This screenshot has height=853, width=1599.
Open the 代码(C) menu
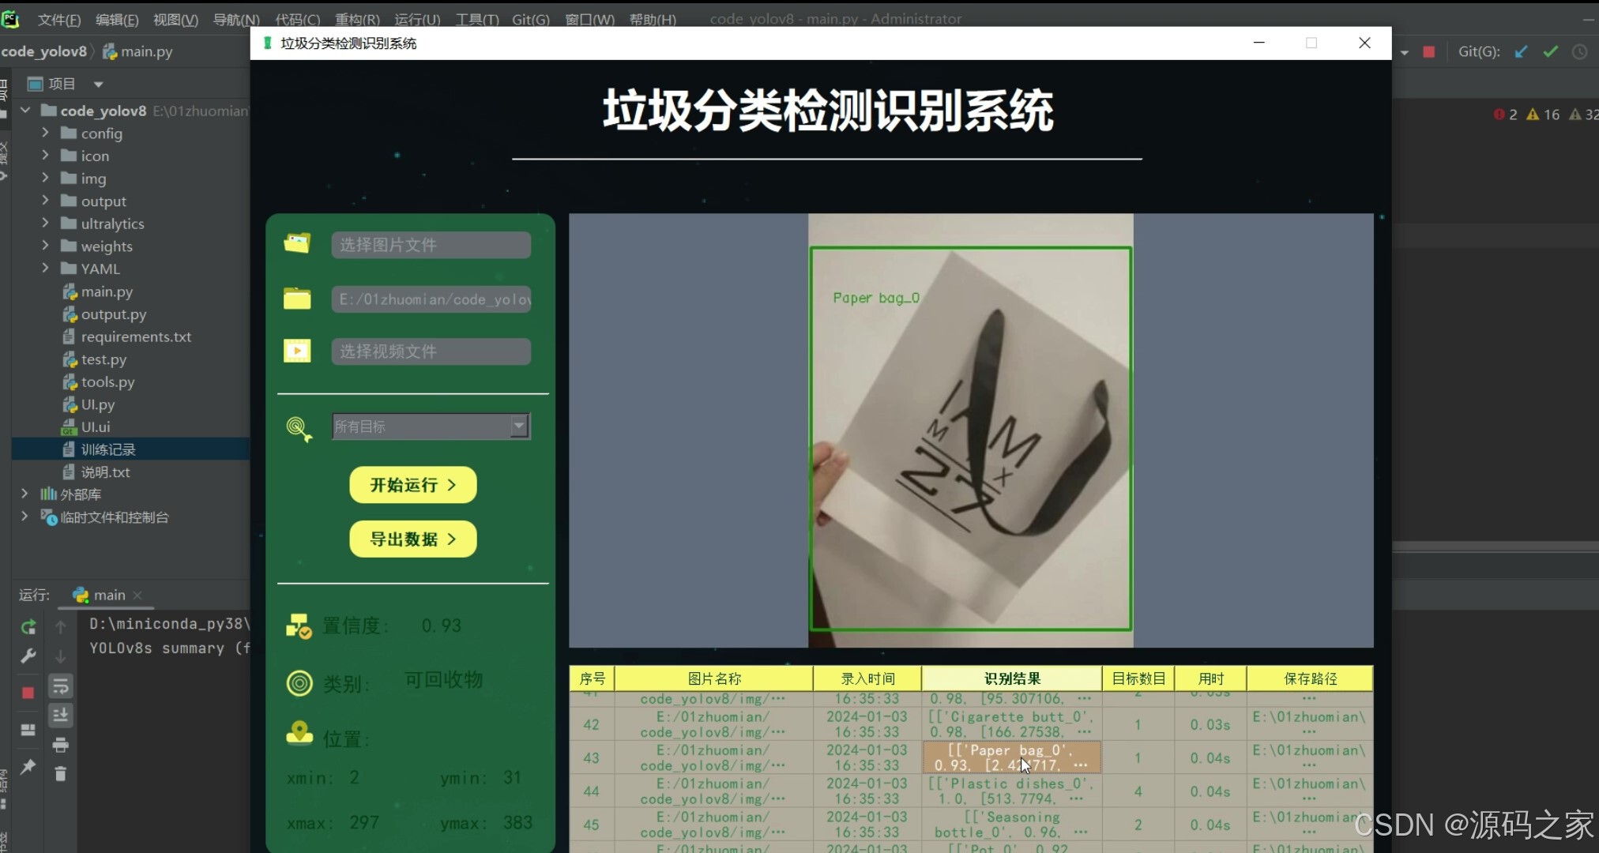coord(297,19)
